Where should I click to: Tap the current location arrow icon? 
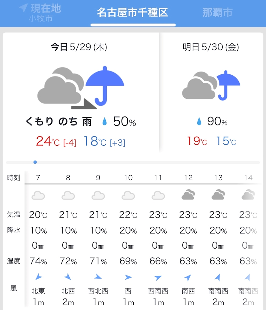23,8
